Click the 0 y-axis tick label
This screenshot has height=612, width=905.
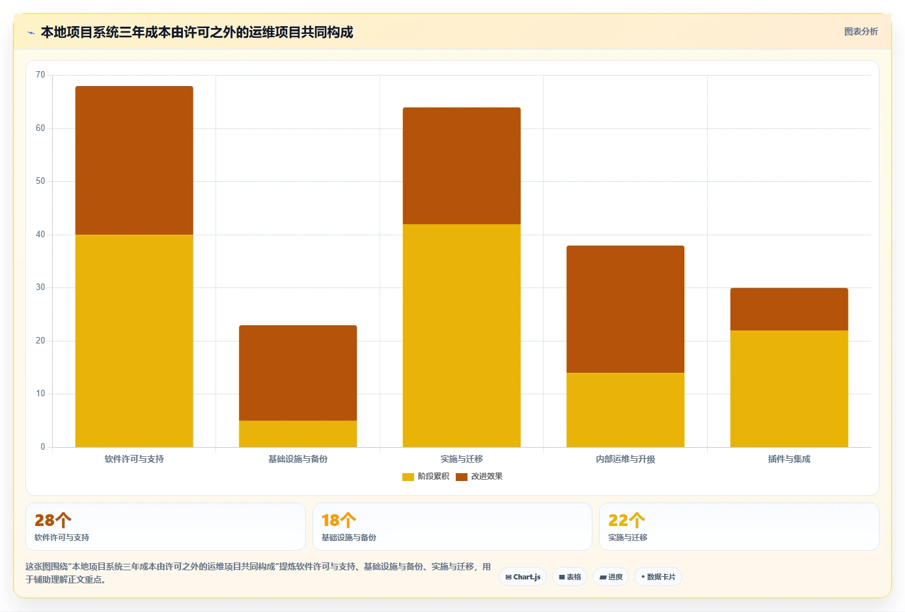pyautogui.click(x=43, y=447)
